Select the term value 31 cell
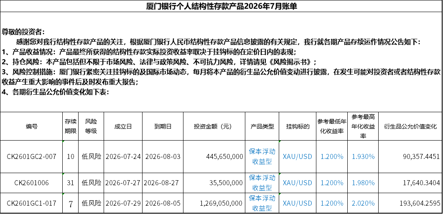The height and width of the screenshot is (214, 443). (70, 183)
